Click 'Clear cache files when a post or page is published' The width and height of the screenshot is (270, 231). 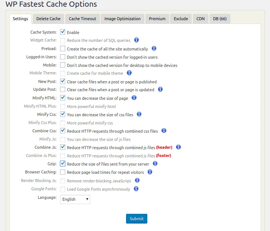(112, 82)
